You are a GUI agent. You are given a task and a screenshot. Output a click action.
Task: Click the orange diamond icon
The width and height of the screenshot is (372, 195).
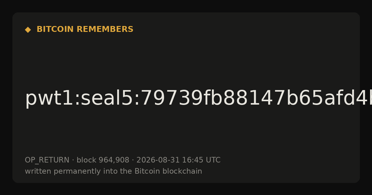(28, 30)
